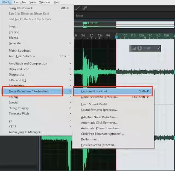Select the Paintbrush selection tool icon
This screenshot has height=171, width=175.
(77, 8)
